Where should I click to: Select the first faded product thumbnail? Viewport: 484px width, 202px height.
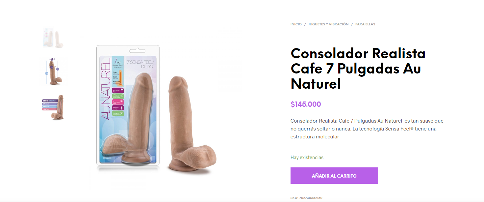click(53, 38)
